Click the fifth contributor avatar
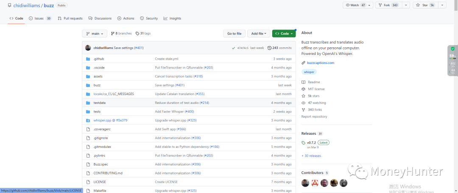Viewport: 458px width, 193px height. click(344, 183)
